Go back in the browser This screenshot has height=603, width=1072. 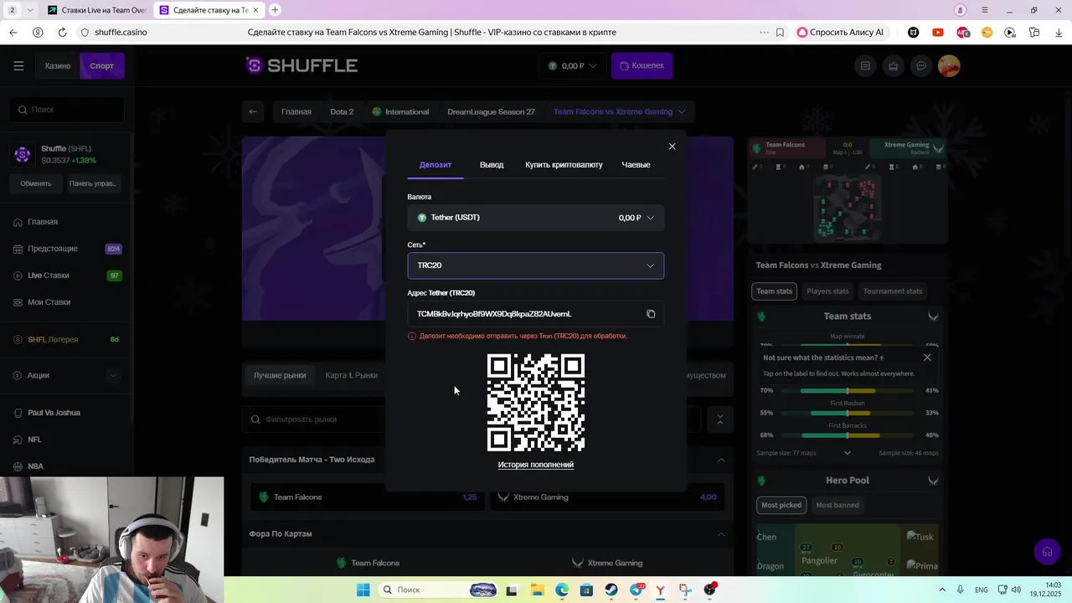tap(13, 33)
